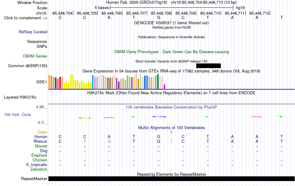This screenshot has width=295, height=186.
Task: Click the olive PhyloP conservation marker
Action: click(x=85, y=118)
